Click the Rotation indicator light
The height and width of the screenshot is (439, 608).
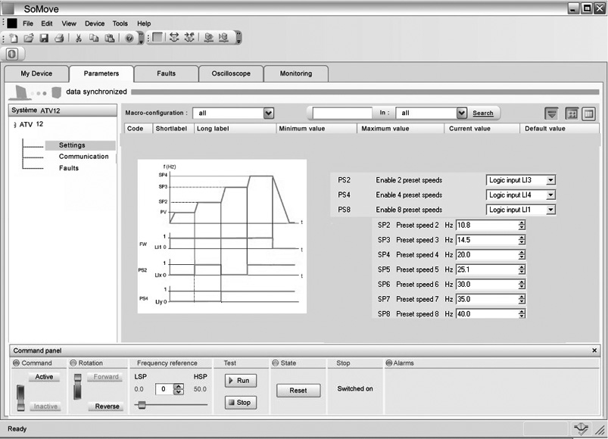point(73,363)
